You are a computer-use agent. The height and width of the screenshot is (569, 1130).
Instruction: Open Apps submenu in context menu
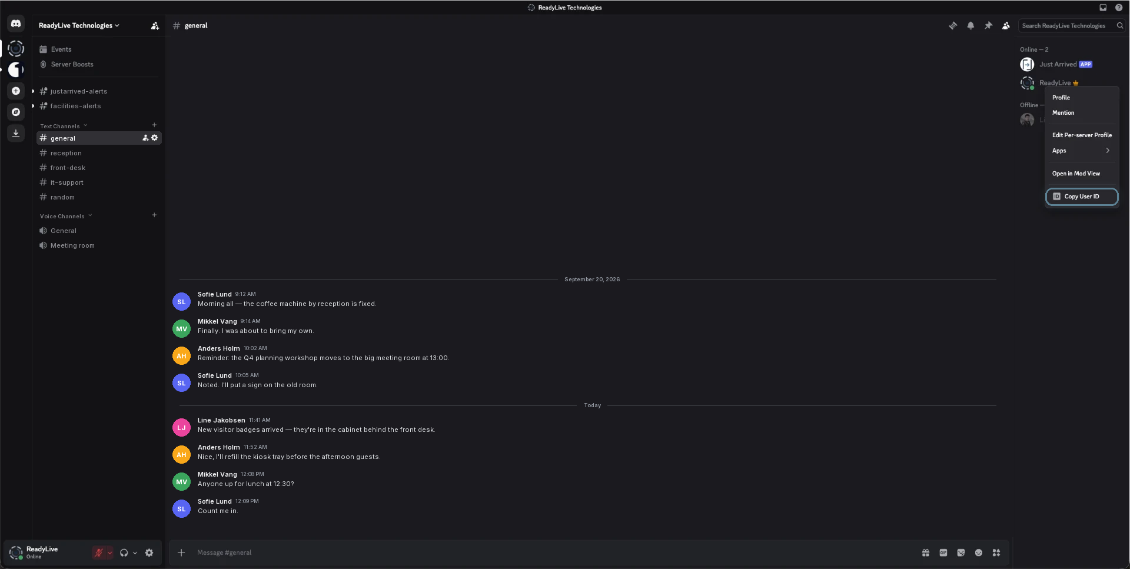coord(1082,151)
